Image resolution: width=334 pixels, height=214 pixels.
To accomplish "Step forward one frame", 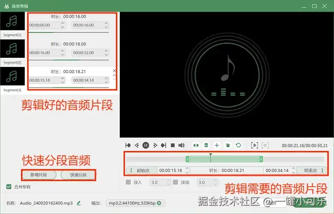I will tap(155, 145).
